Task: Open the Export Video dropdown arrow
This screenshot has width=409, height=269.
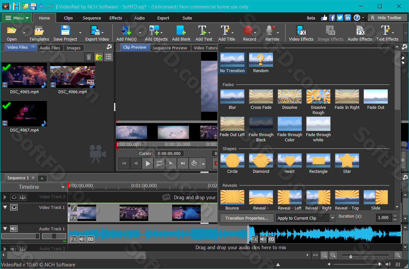Action: (102, 32)
